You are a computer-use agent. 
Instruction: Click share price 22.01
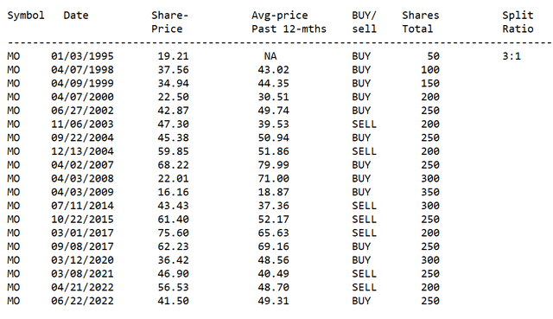[173, 179]
